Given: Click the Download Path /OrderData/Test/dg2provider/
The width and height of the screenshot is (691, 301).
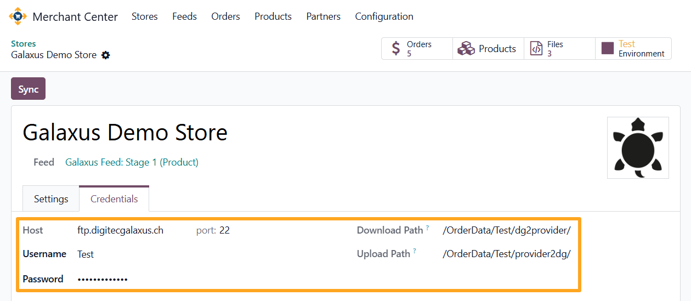Looking at the screenshot, I should [507, 230].
